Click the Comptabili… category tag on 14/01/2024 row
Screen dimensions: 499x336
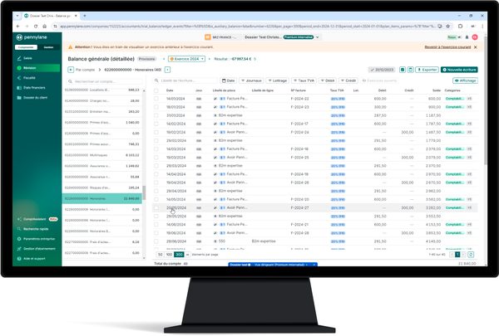click(x=455, y=99)
